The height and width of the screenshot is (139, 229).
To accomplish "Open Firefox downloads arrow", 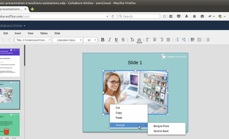I will tap(187, 16).
